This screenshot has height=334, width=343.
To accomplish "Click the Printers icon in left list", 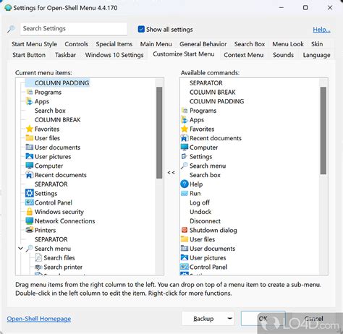I will click(30, 230).
